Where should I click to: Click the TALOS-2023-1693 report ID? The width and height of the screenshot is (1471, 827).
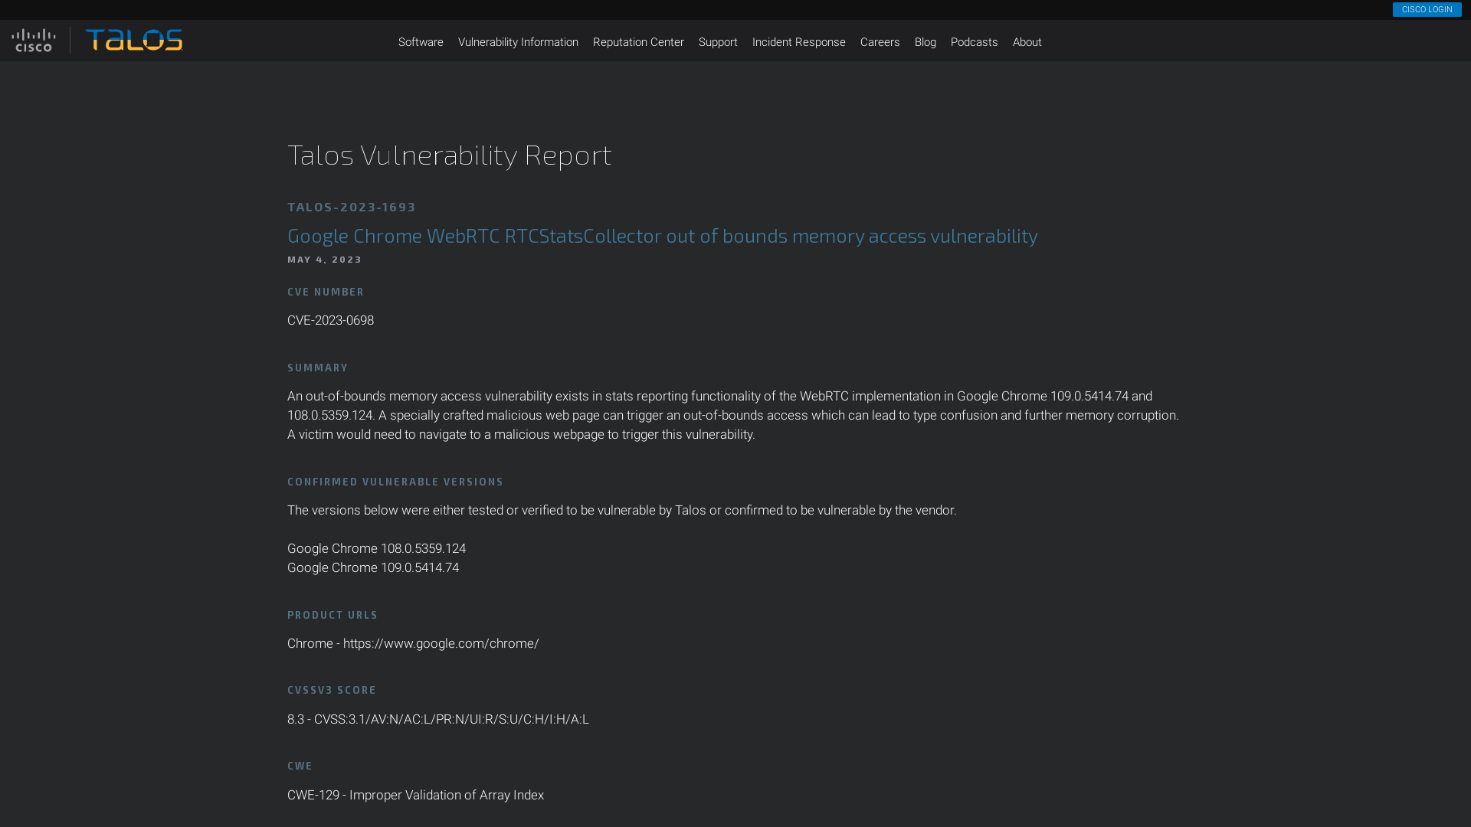(x=352, y=207)
